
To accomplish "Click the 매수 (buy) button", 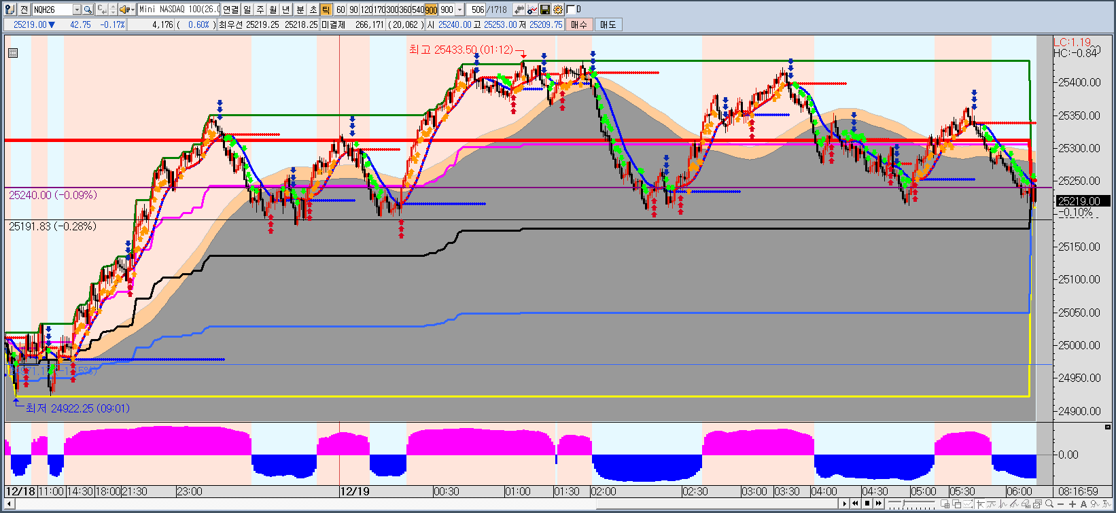I will tap(579, 24).
